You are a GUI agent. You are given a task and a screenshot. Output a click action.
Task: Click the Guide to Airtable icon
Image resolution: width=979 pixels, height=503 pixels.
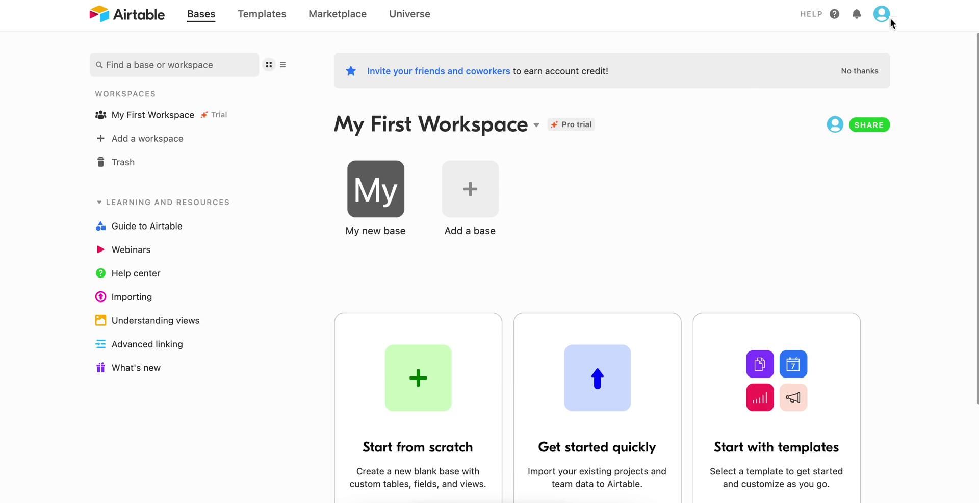pyautogui.click(x=100, y=226)
